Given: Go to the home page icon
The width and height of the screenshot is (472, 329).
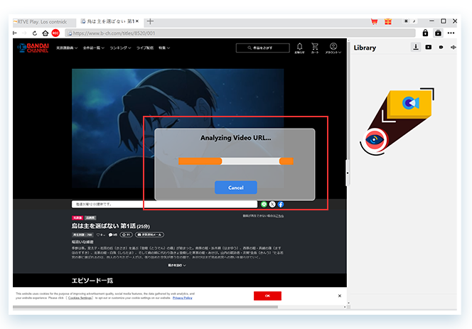Looking at the screenshot, I should pyautogui.click(x=45, y=33).
